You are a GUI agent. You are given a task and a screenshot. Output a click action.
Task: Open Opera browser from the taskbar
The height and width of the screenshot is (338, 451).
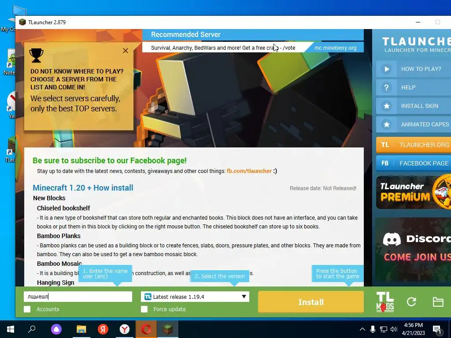(146, 329)
